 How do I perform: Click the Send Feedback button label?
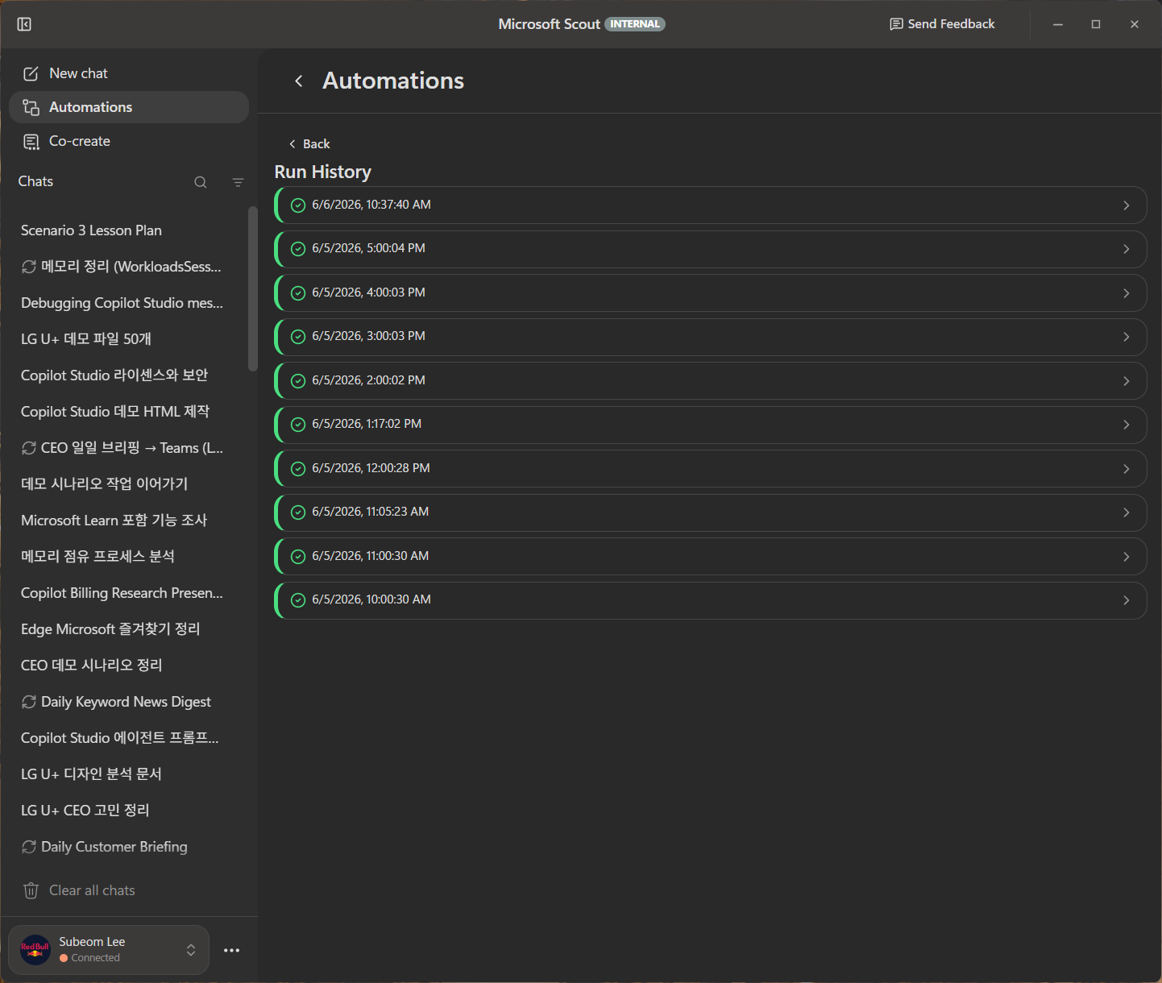(951, 24)
